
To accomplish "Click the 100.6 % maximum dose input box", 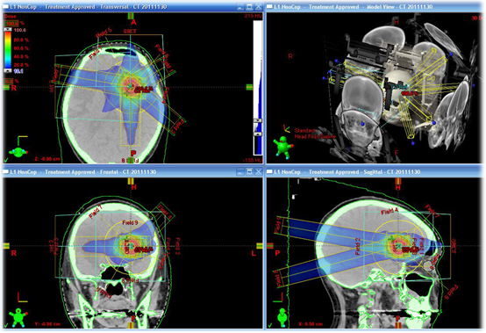I will click(x=11, y=23).
